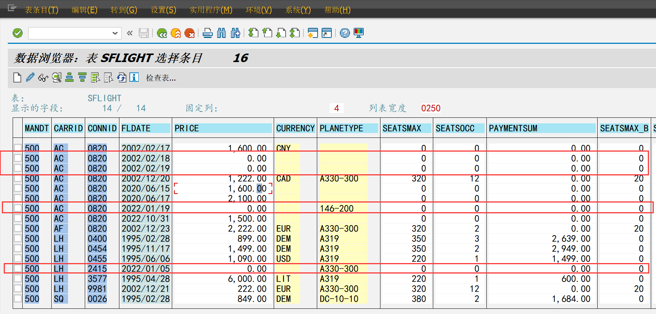The height and width of the screenshot is (314, 656).
Task: Click the Save diskette icon
Action: tap(144, 33)
